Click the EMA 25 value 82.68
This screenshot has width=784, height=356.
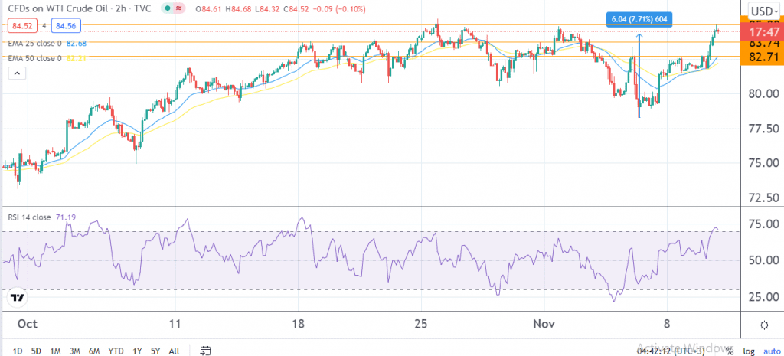click(x=77, y=43)
